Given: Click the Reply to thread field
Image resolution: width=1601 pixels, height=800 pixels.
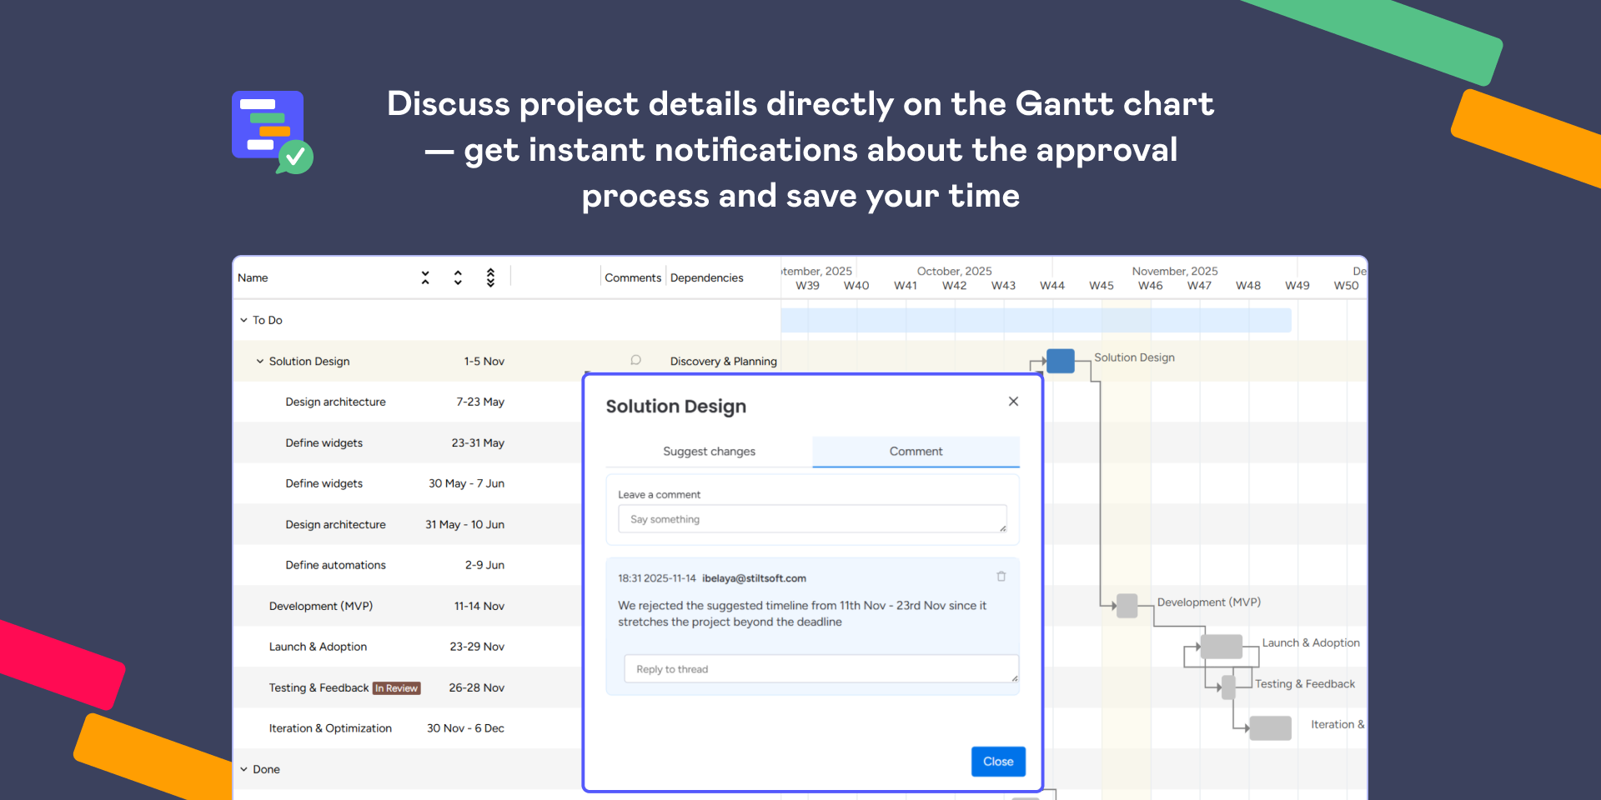Looking at the screenshot, I should tap(821, 669).
